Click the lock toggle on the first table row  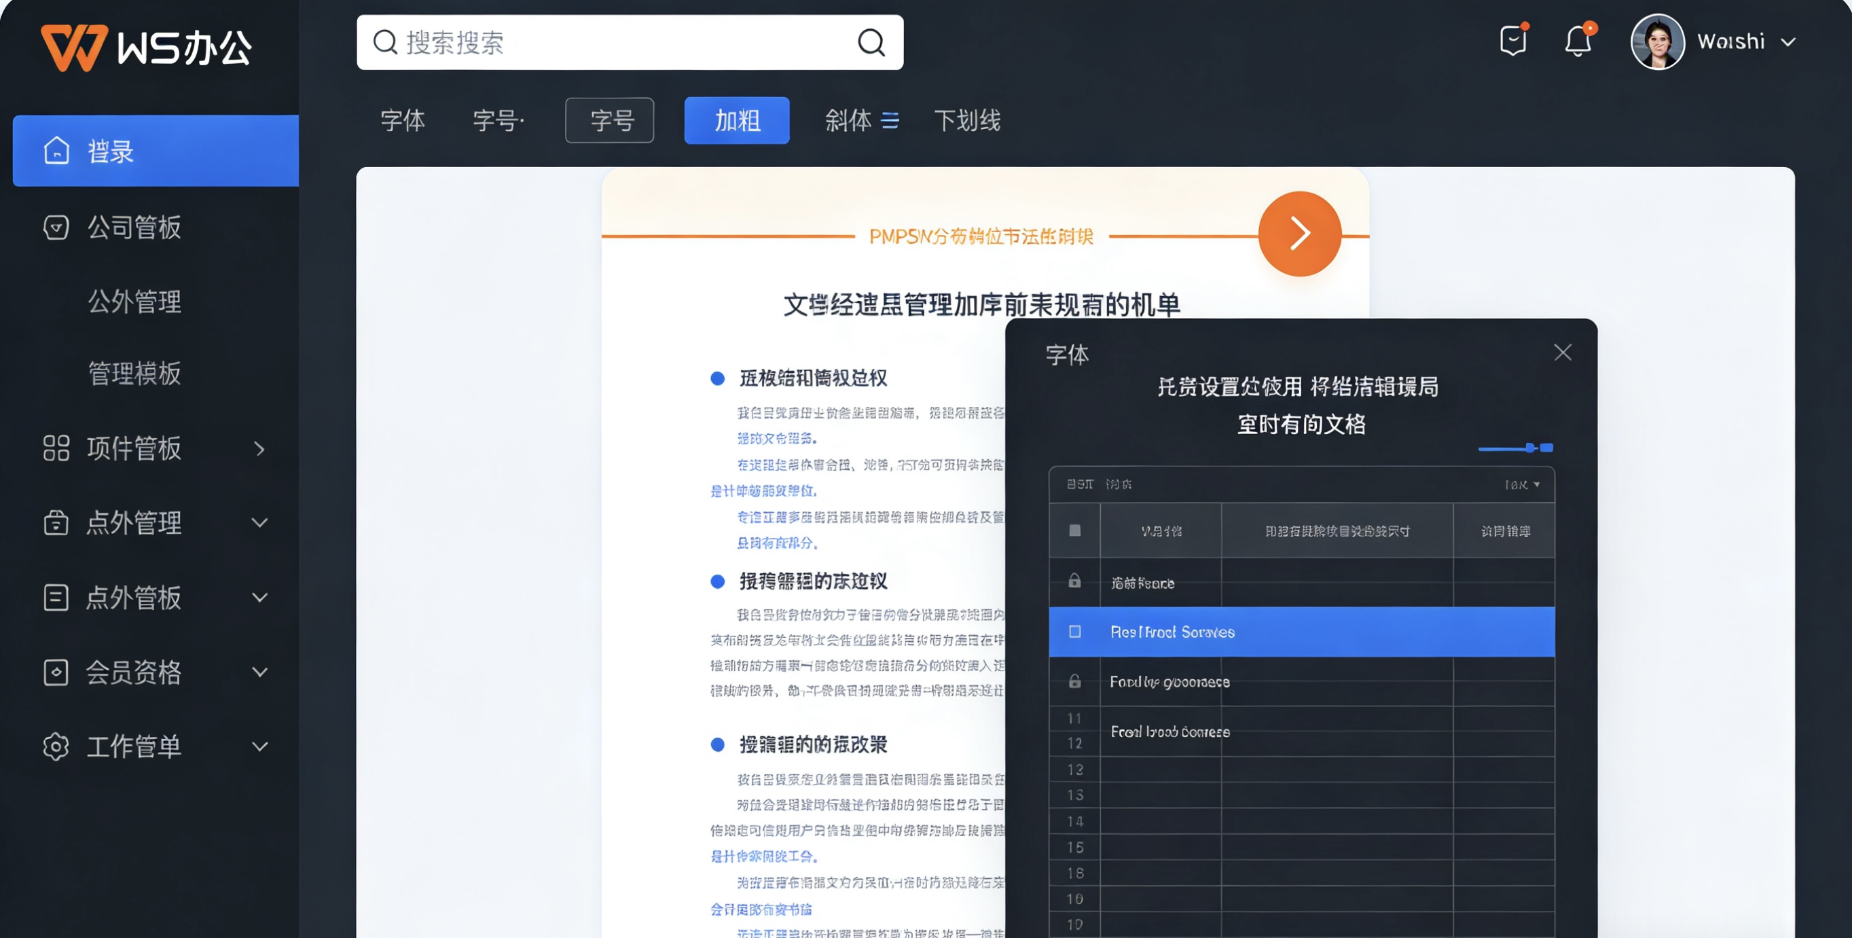(1075, 582)
